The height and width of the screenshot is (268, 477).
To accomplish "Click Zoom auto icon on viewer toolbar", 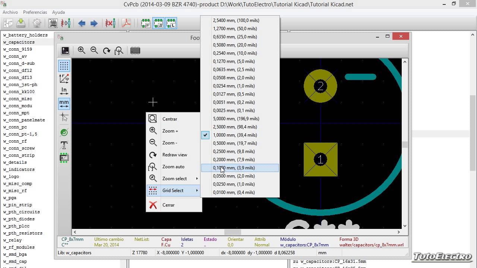I will click(119, 51).
